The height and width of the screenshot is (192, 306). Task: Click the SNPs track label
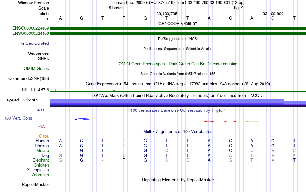tap(43, 58)
